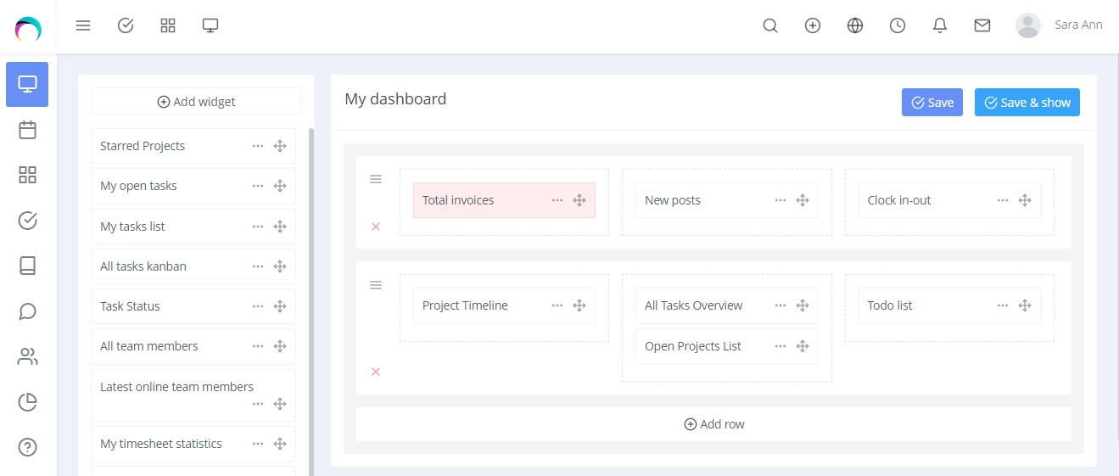
Task: Click the Save button
Action: coord(932,103)
